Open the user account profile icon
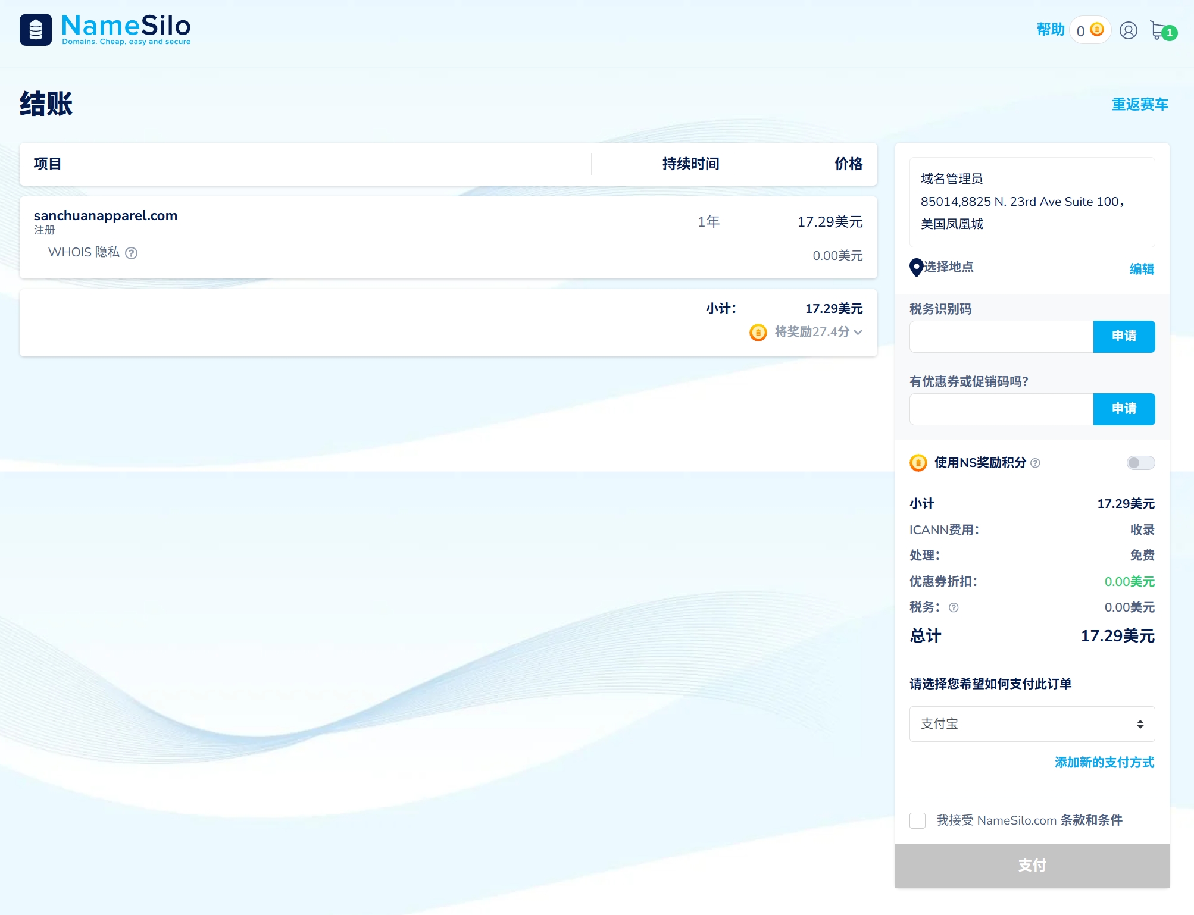 (x=1128, y=30)
